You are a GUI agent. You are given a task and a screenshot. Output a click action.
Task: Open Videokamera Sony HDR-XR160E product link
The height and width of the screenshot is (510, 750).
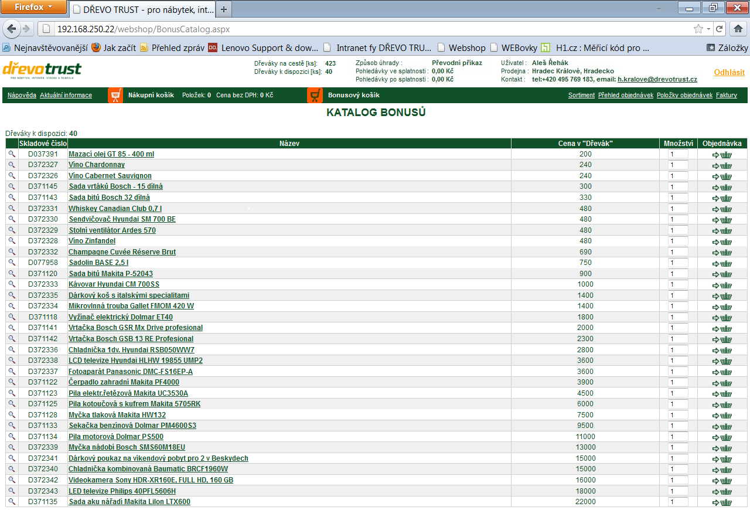(x=151, y=480)
